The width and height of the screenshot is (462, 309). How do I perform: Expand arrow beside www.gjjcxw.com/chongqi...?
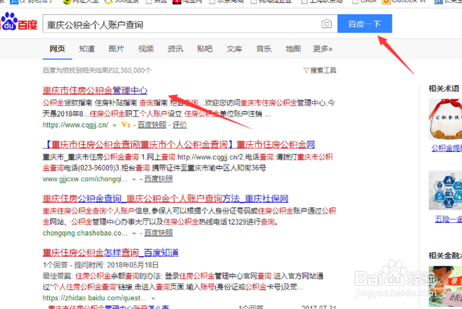click(134, 180)
